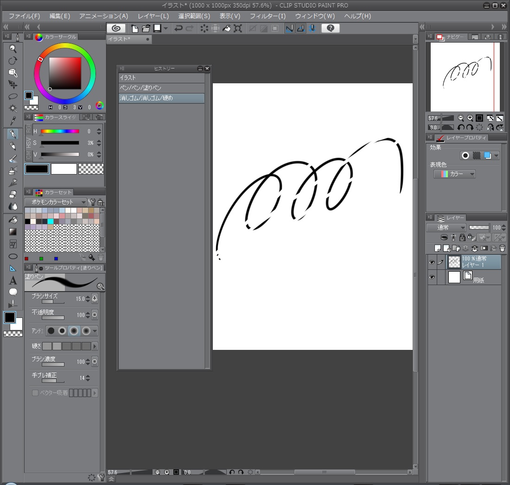Viewport: 510px width, 485px height.
Task: Toggle visibility of the 用紙 layer
Action: (432, 277)
